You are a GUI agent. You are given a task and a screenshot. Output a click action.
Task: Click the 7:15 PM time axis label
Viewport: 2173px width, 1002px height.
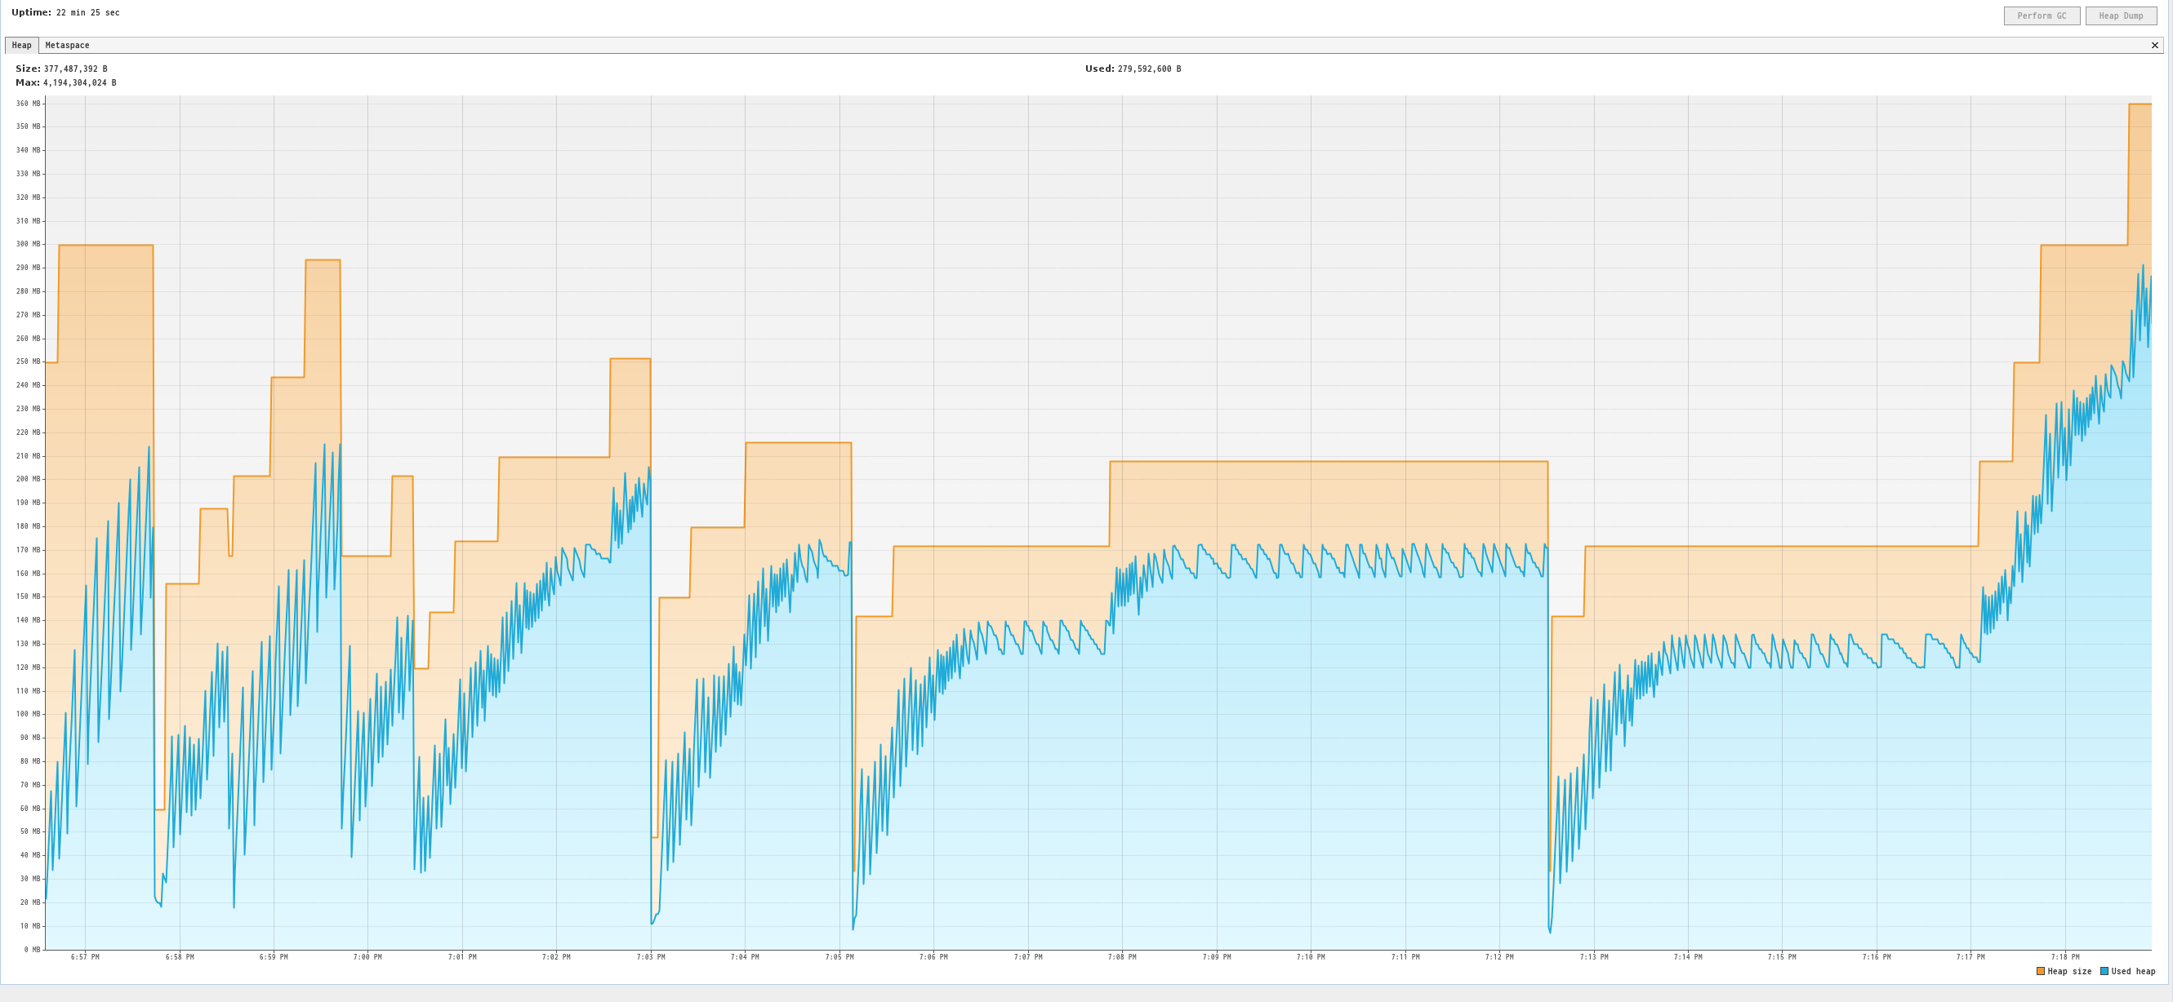[1782, 957]
